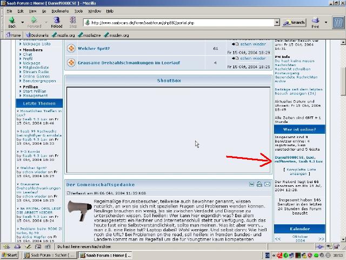Reload the current page

pos(57,22)
